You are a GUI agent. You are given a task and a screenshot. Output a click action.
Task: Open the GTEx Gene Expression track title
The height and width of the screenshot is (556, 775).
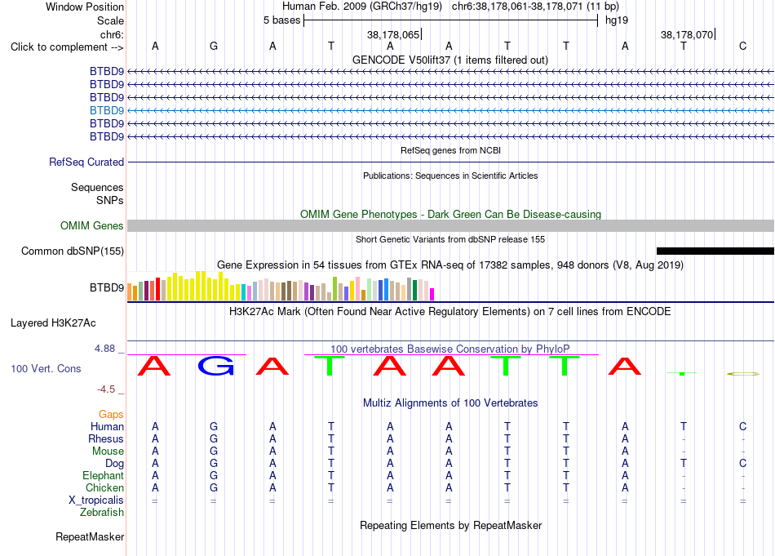(x=449, y=265)
